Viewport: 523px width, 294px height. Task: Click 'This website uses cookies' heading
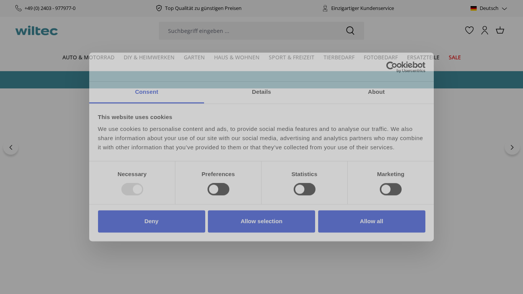coord(135,117)
